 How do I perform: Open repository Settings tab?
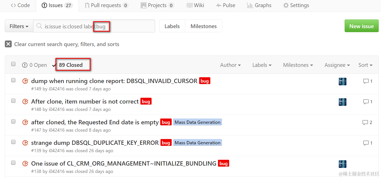[x=296, y=5]
